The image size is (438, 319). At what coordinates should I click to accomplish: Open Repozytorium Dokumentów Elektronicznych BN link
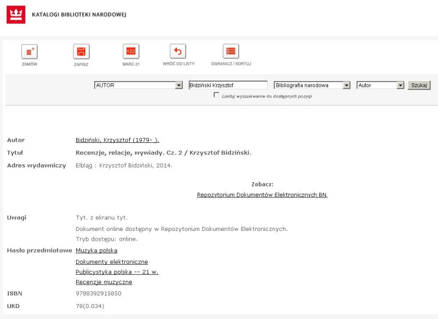coord(262,195)
